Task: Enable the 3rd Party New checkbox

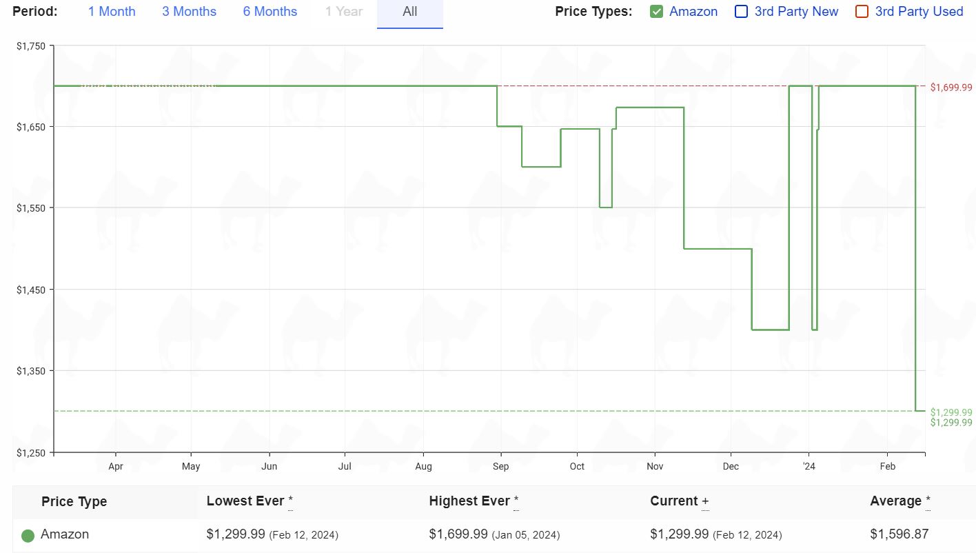Action: coord(742,12)
